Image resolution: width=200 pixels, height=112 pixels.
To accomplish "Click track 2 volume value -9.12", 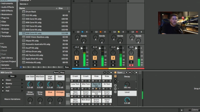I will [95, 47].
